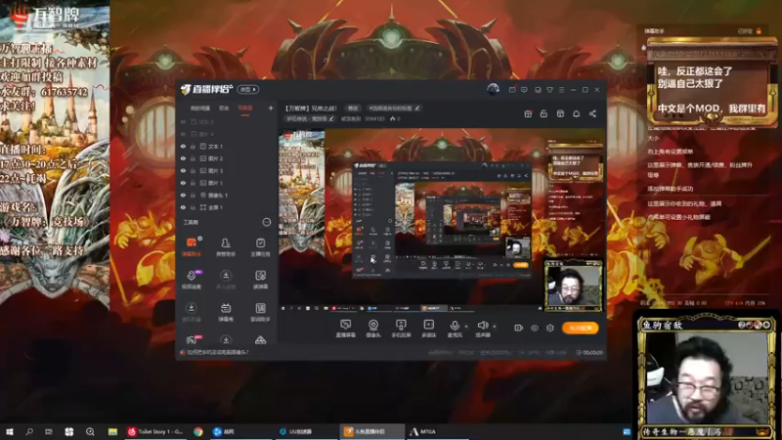Click the 麦克风 microphone icon
The image size is (782, 440).
coord(455,329)
